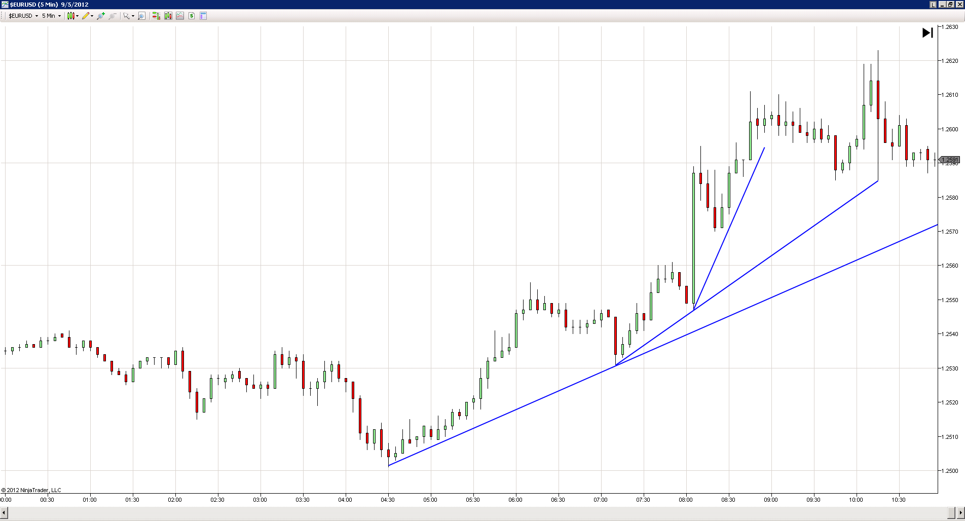Click the 09:00 time axis label
This screenshot has height=521, width=965.
(771, 500)
